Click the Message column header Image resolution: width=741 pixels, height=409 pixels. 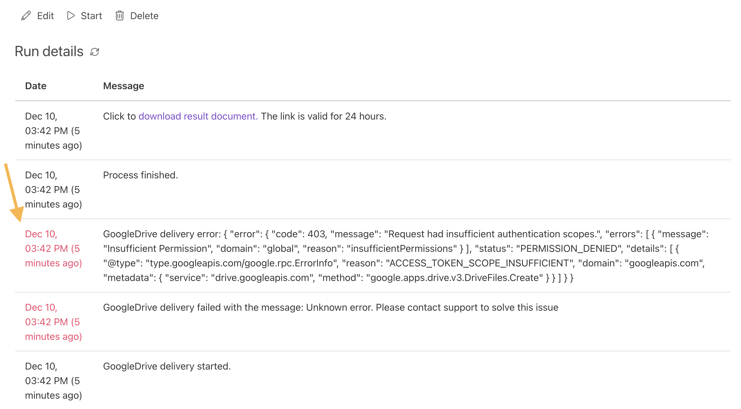pyautogui.click(x=123, y=86)
